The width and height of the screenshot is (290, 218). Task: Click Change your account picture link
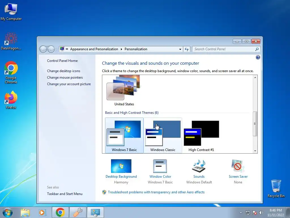[69, 84]
